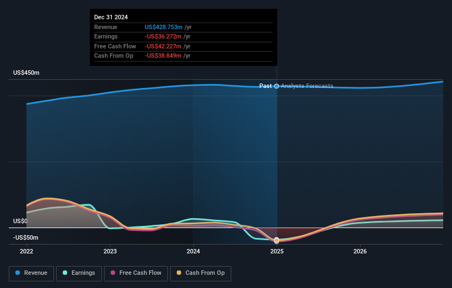Image resolution: width=452 pixels, height=288 pixels.
Task: Click the 2023 x-axis label
Action: point(110,251)
